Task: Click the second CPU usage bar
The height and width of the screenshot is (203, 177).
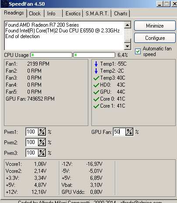Action: coord(94,55)
